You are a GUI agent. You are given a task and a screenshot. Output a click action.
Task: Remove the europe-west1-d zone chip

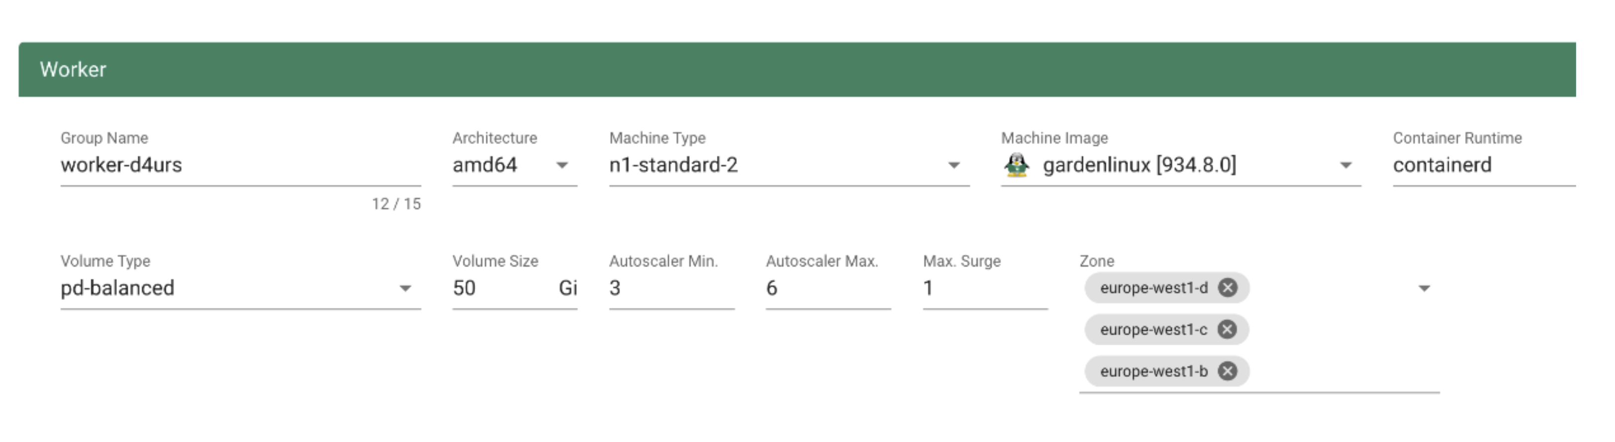1228,288
